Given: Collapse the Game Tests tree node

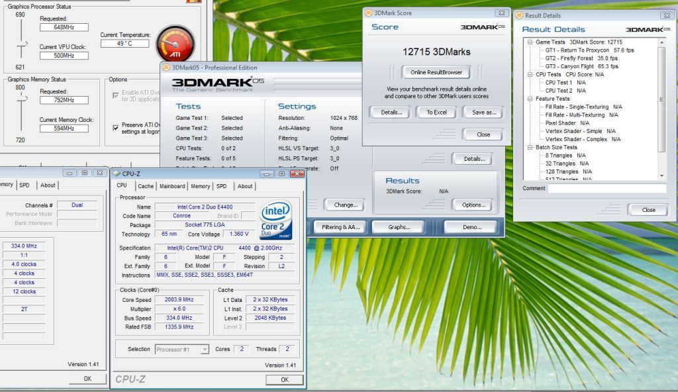Looking at the screenshot, I should pos(530,42).
